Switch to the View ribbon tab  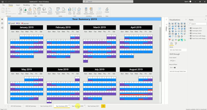point(35,5)
